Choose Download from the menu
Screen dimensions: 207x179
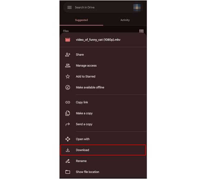pos(103,150)
